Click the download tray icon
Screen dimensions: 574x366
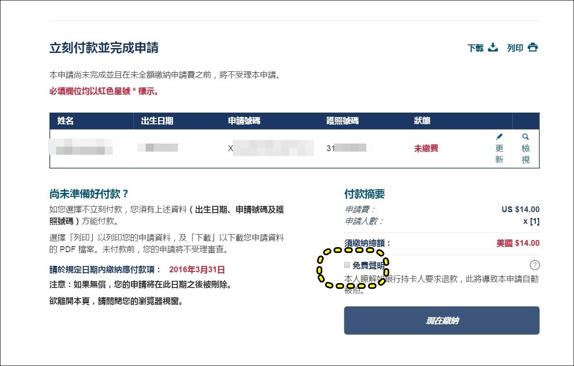493,47
